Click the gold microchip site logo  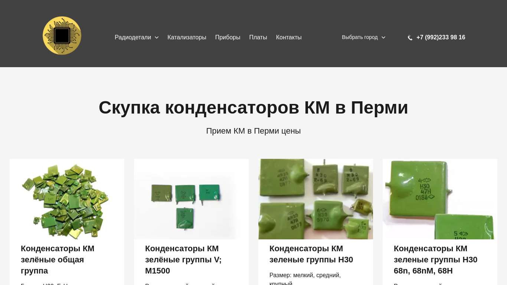[x=62, y=36]
